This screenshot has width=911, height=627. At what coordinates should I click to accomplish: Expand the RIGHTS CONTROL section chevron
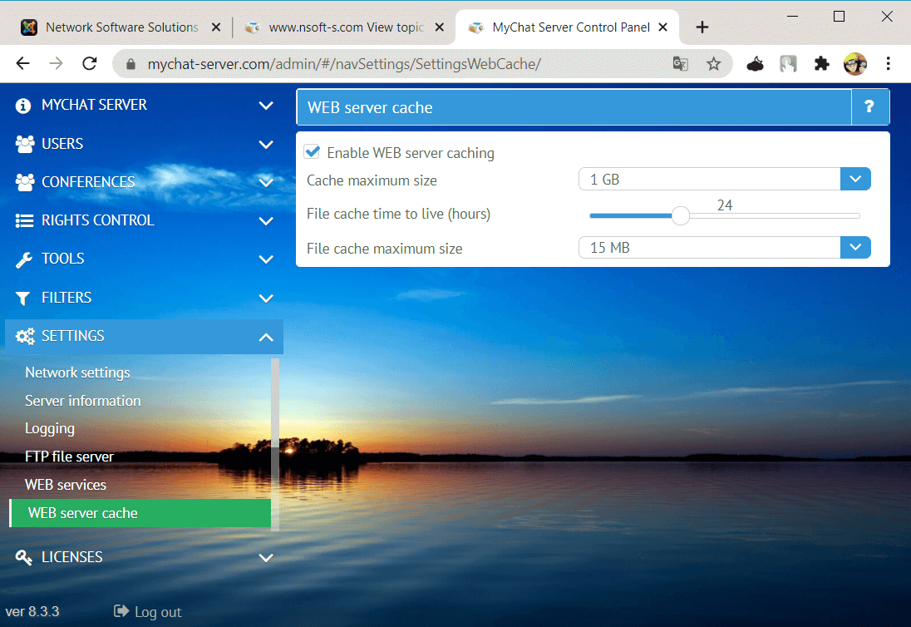coord(266,221)
